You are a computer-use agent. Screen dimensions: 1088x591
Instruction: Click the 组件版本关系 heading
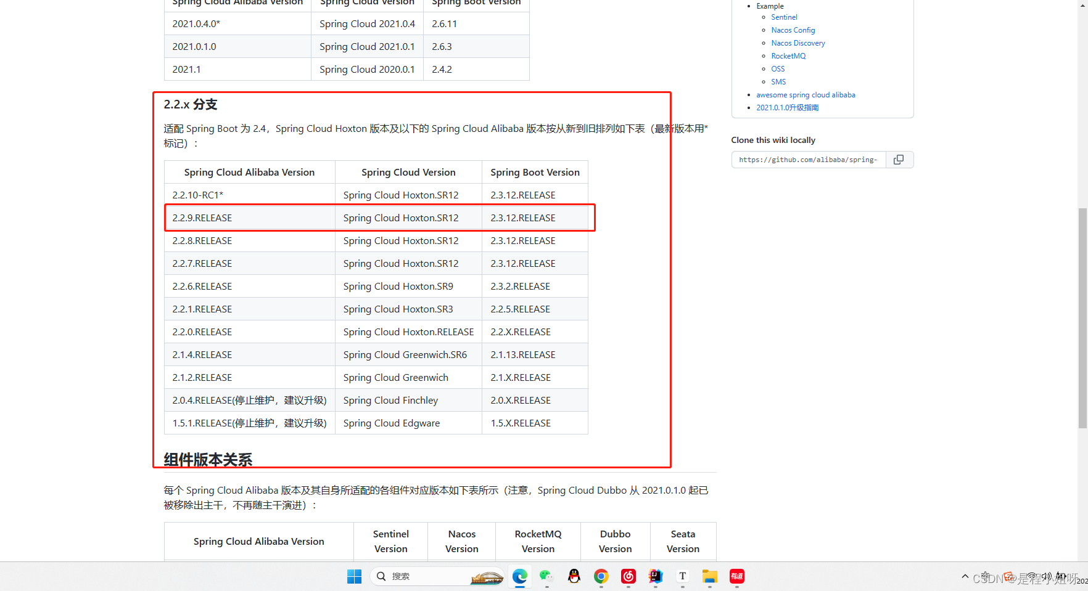[x=208, y=460]
